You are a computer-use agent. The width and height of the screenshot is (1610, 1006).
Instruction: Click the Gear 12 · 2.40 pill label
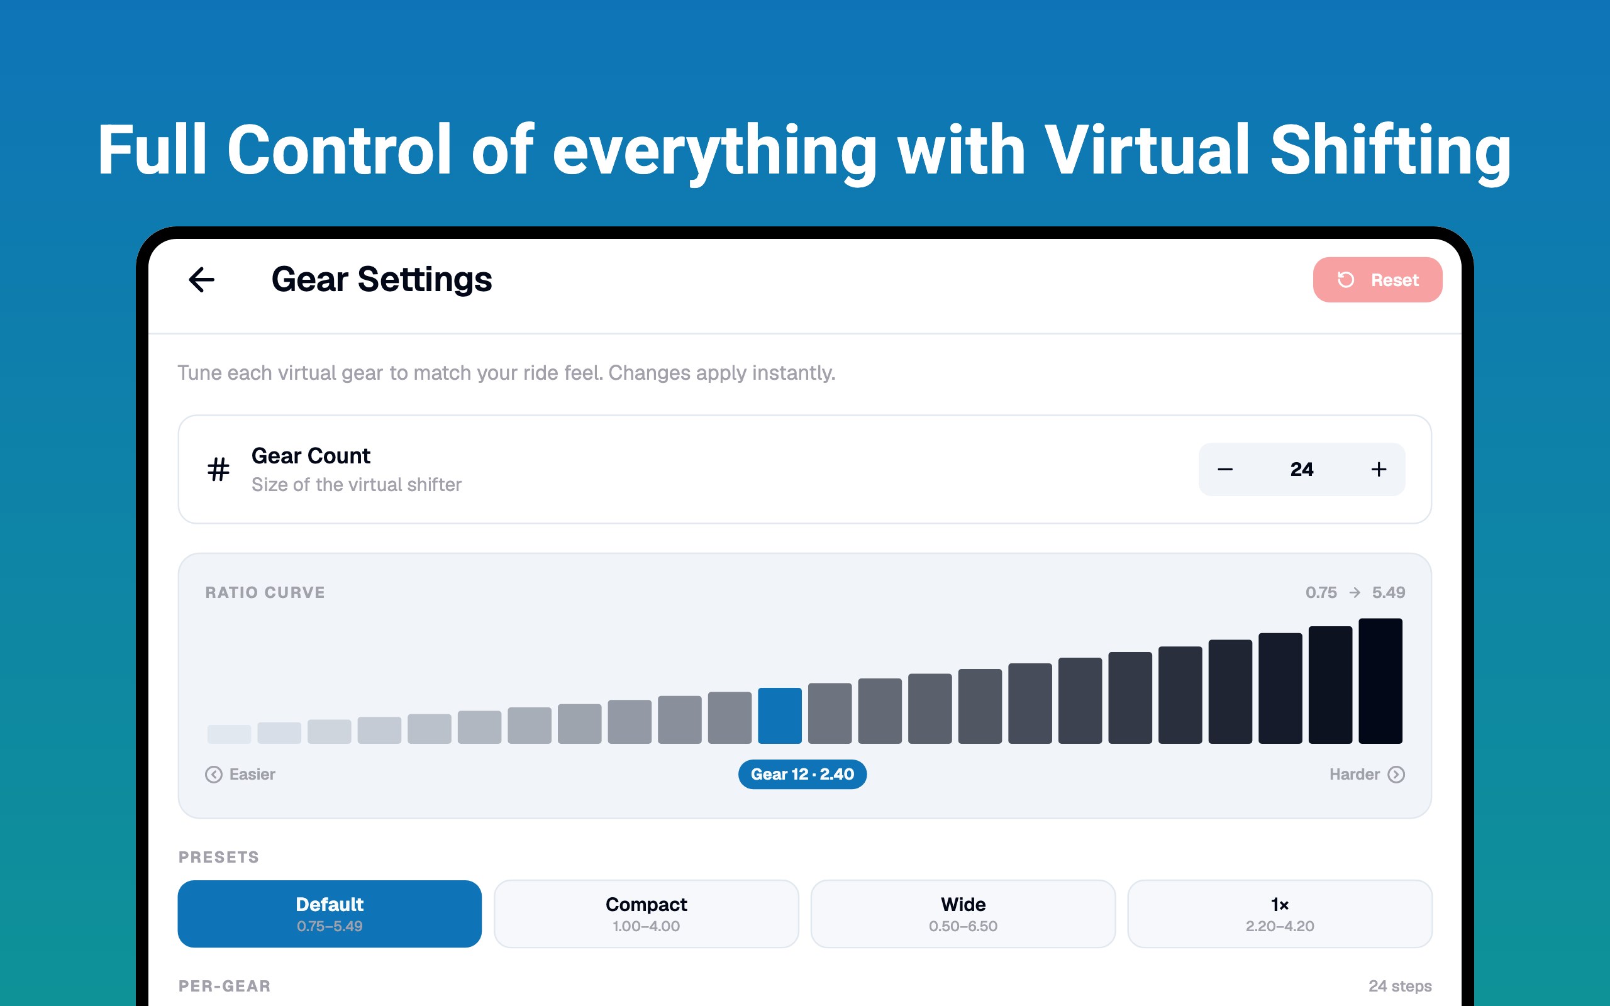[802, 775]
